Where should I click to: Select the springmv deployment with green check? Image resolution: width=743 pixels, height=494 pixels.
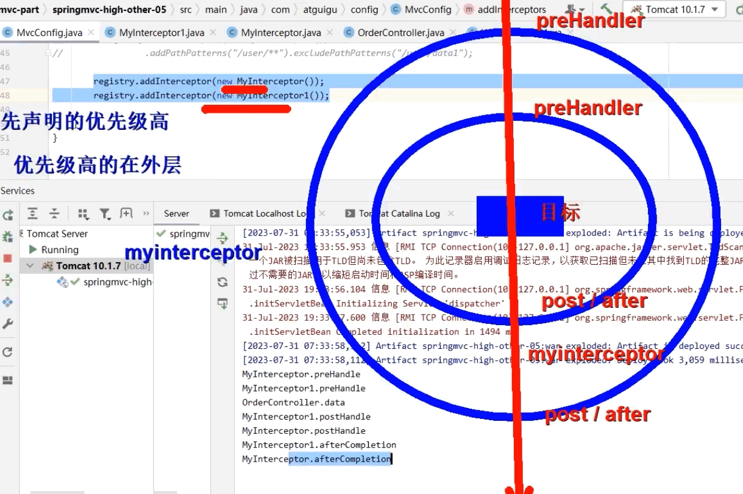click(183, 234)
